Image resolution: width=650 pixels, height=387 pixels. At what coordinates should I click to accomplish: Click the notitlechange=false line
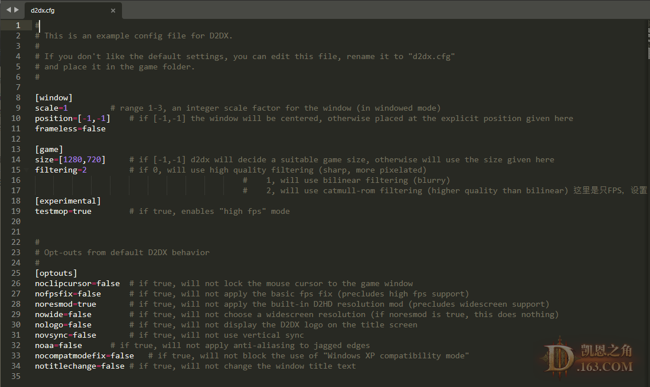[x=80, y=366]
